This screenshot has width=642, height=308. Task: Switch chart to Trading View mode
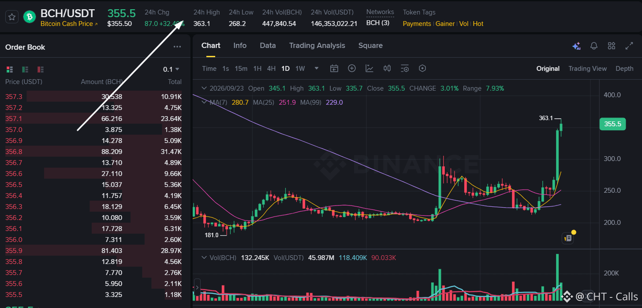click(587, 69)
